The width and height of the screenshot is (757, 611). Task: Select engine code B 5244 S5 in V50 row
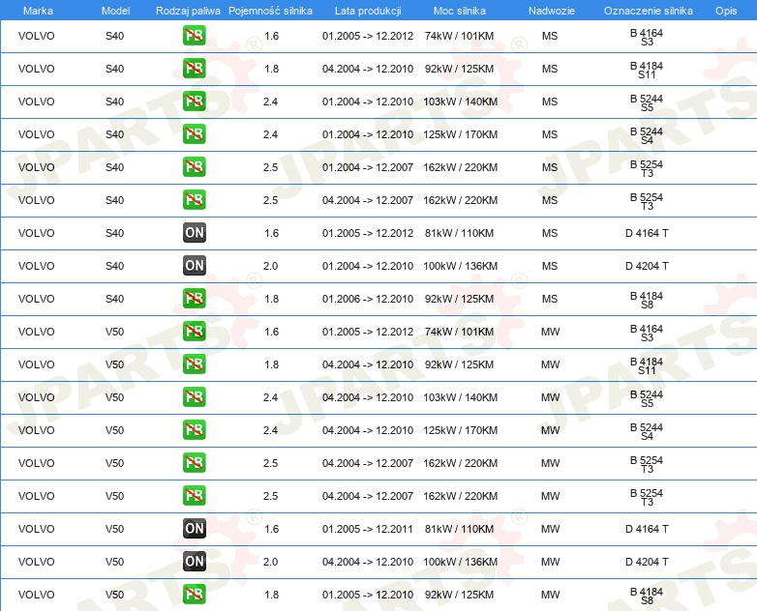point(647,399)
